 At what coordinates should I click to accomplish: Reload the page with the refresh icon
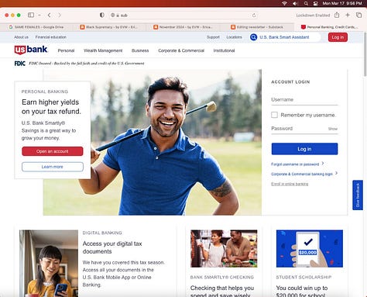tap(254, 16)
